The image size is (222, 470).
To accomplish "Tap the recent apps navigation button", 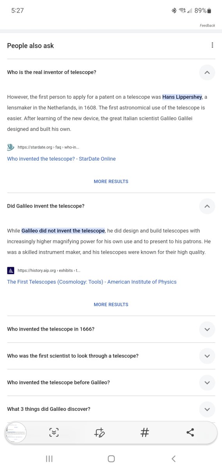I will point(49,459).
